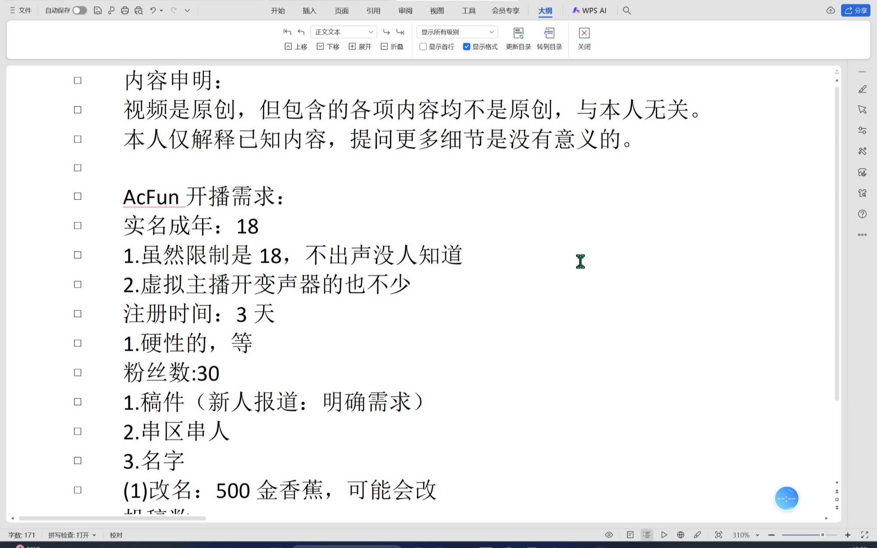Click the cloud upload icon near Share
This screenshot has height=548, width=877.
click(x=831, y=11)
